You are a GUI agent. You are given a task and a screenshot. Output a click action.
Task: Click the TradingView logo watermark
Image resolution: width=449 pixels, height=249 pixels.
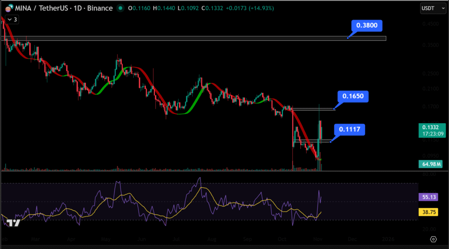(x=14, y=223)
